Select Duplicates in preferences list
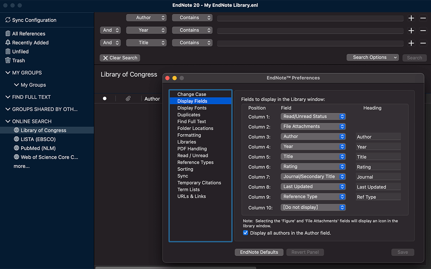 pyautogui.click(x=200, y=115)
